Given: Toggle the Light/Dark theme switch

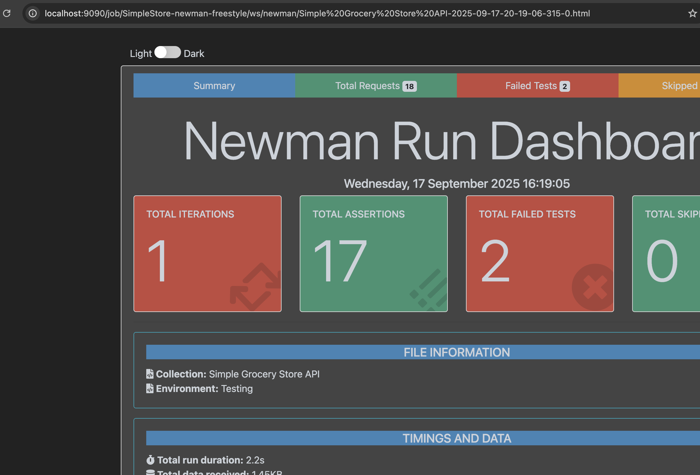Looking at the screenshot, I should [x=168, y=52].
